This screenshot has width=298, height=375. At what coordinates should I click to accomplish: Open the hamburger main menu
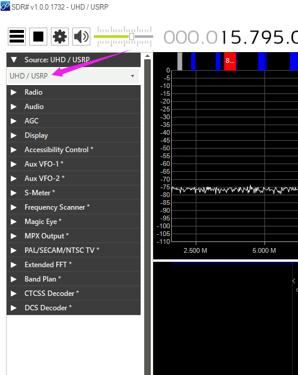point(17,37)
